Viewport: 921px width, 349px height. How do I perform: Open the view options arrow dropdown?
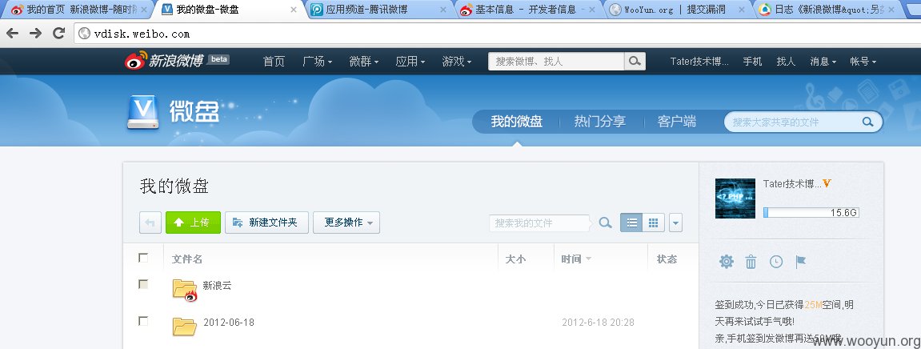tap(675, 223)
